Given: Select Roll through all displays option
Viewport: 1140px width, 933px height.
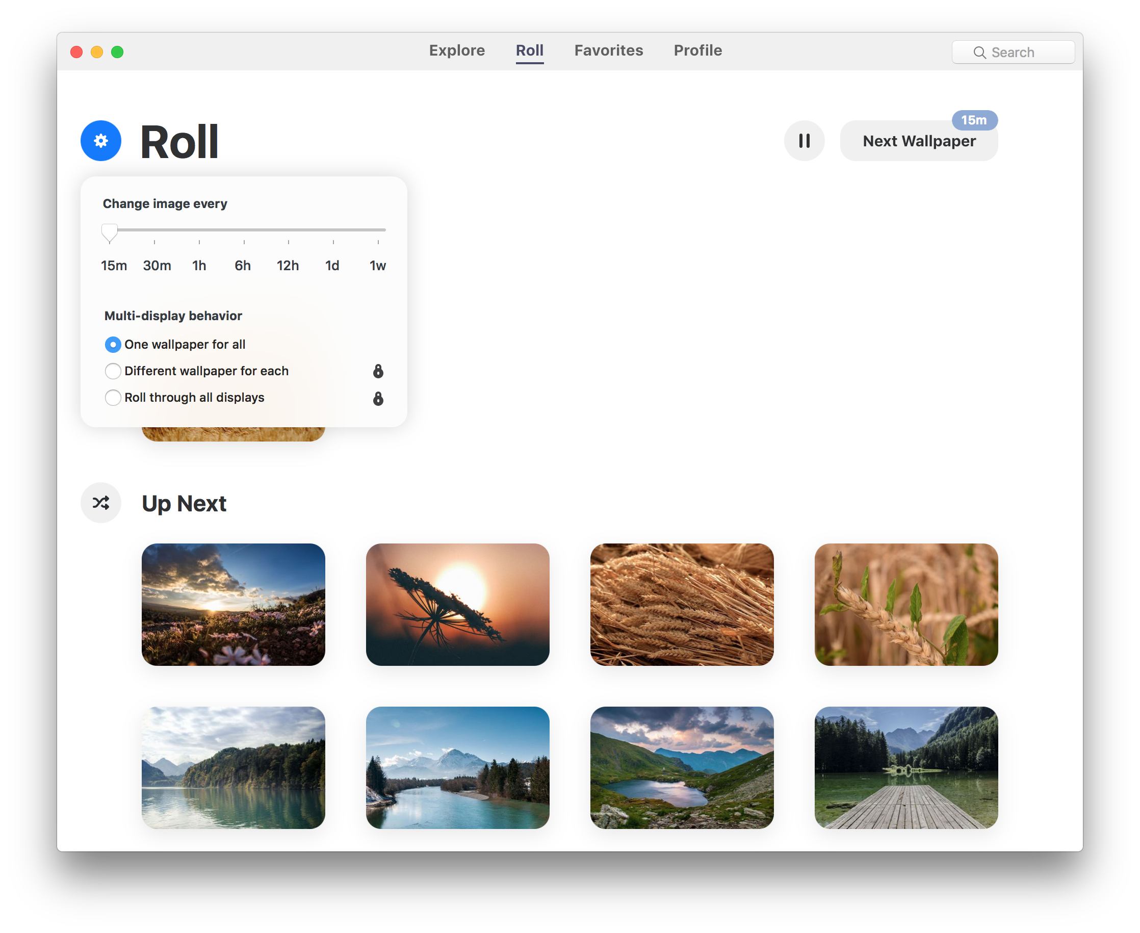Looking at the screenshot, I should tap(185, 398).
